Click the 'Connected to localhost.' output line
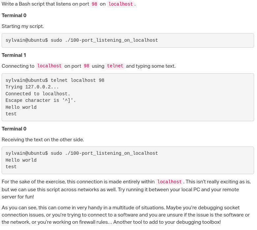 tap(38, 94)
